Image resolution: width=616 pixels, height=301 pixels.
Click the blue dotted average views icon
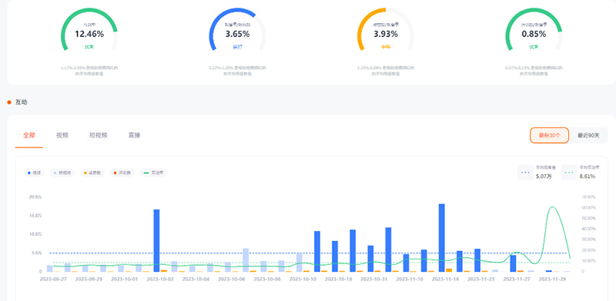click(x=527, y=173)
